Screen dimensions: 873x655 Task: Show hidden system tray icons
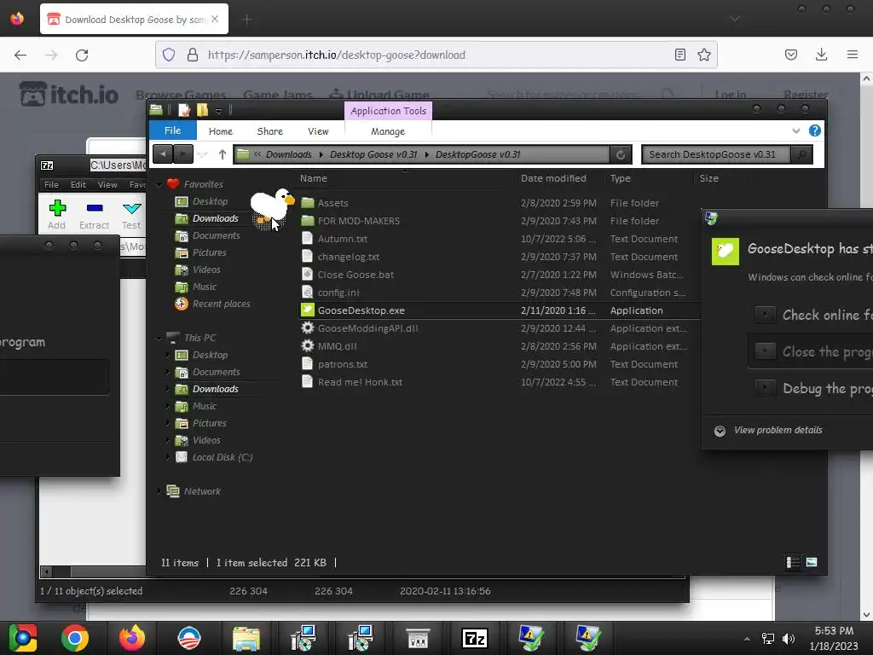point(747,639)
